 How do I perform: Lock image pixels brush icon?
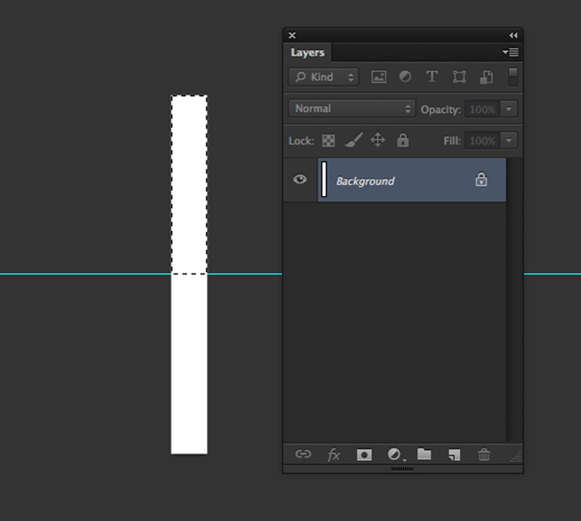[354, 140]
